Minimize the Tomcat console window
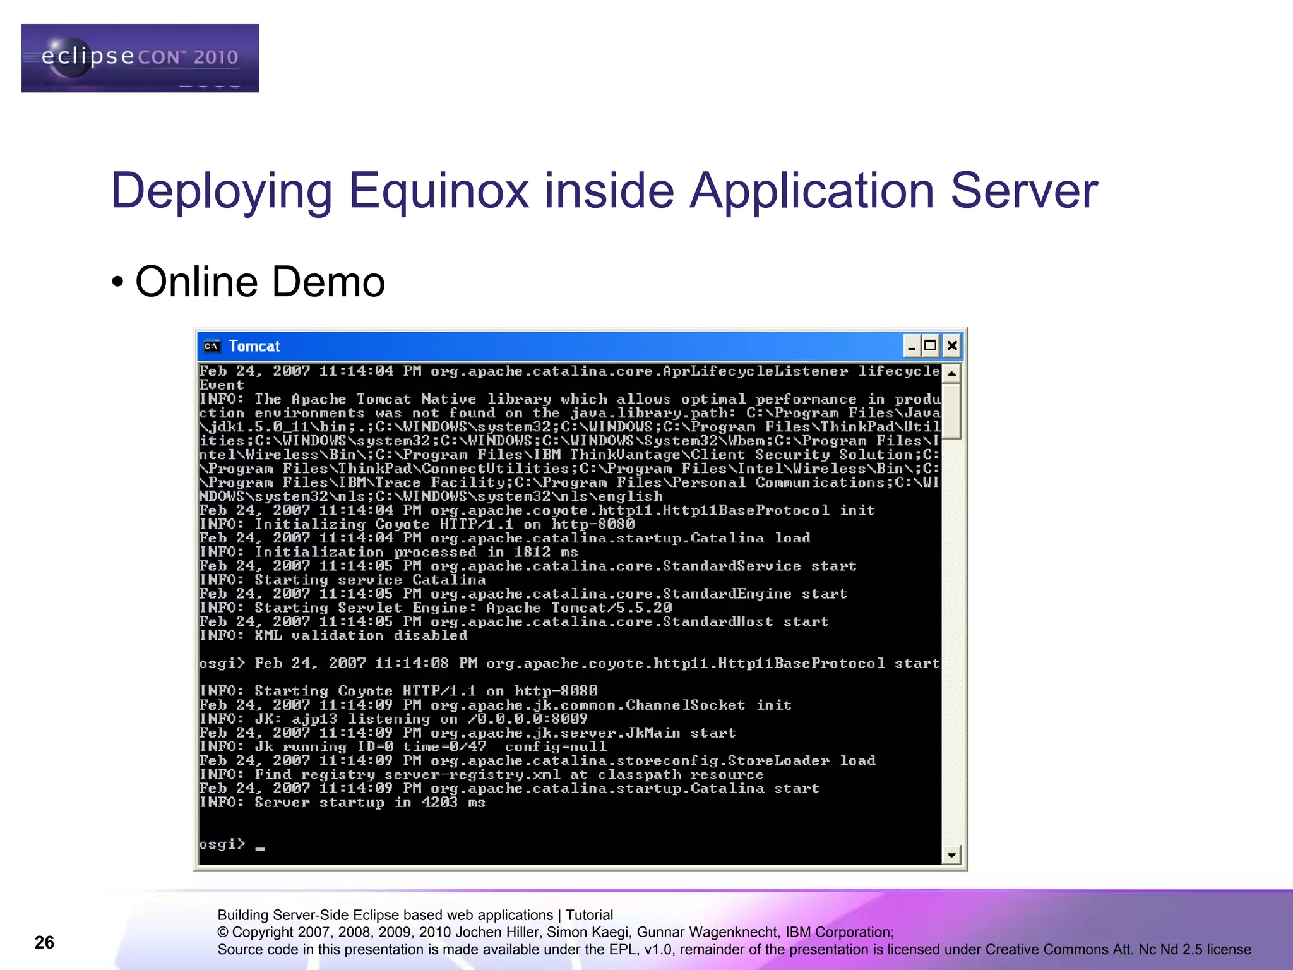Image resolution: width=1293 pixels, height=970 pixels. (x=911, y=346)
